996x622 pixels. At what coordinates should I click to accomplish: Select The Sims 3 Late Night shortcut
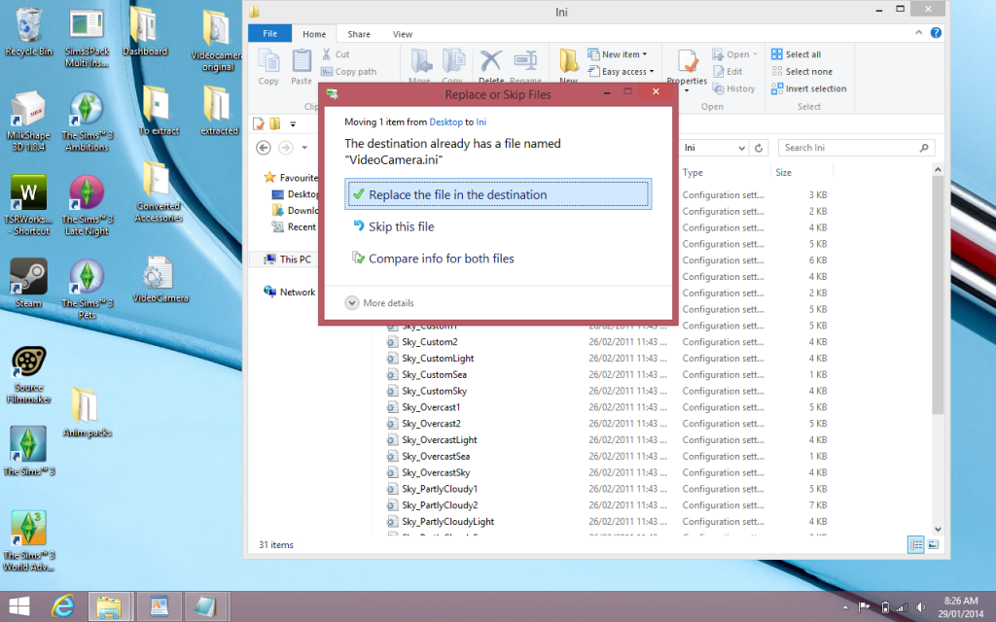tap(87, 204)
